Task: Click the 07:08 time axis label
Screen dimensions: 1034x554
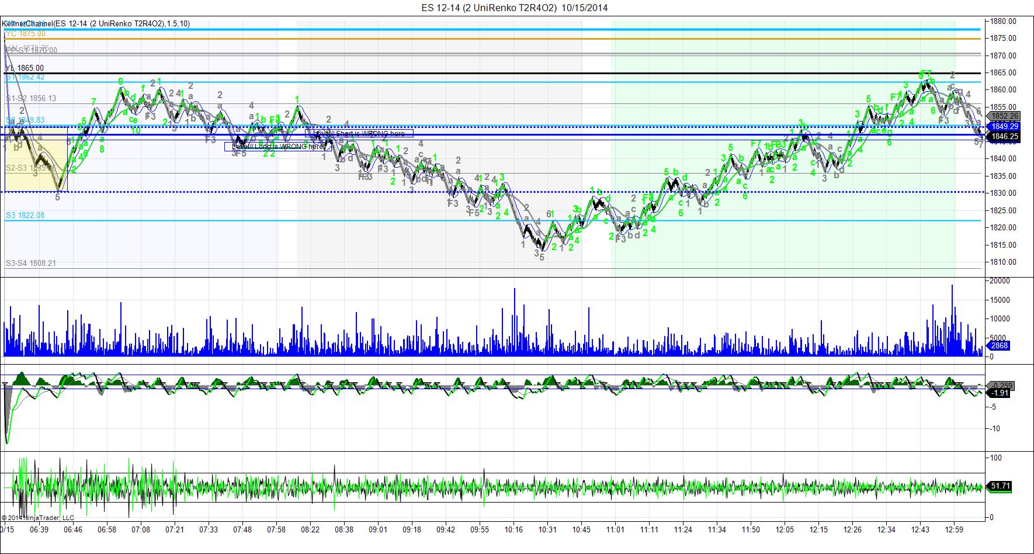Action: point(141,530)
